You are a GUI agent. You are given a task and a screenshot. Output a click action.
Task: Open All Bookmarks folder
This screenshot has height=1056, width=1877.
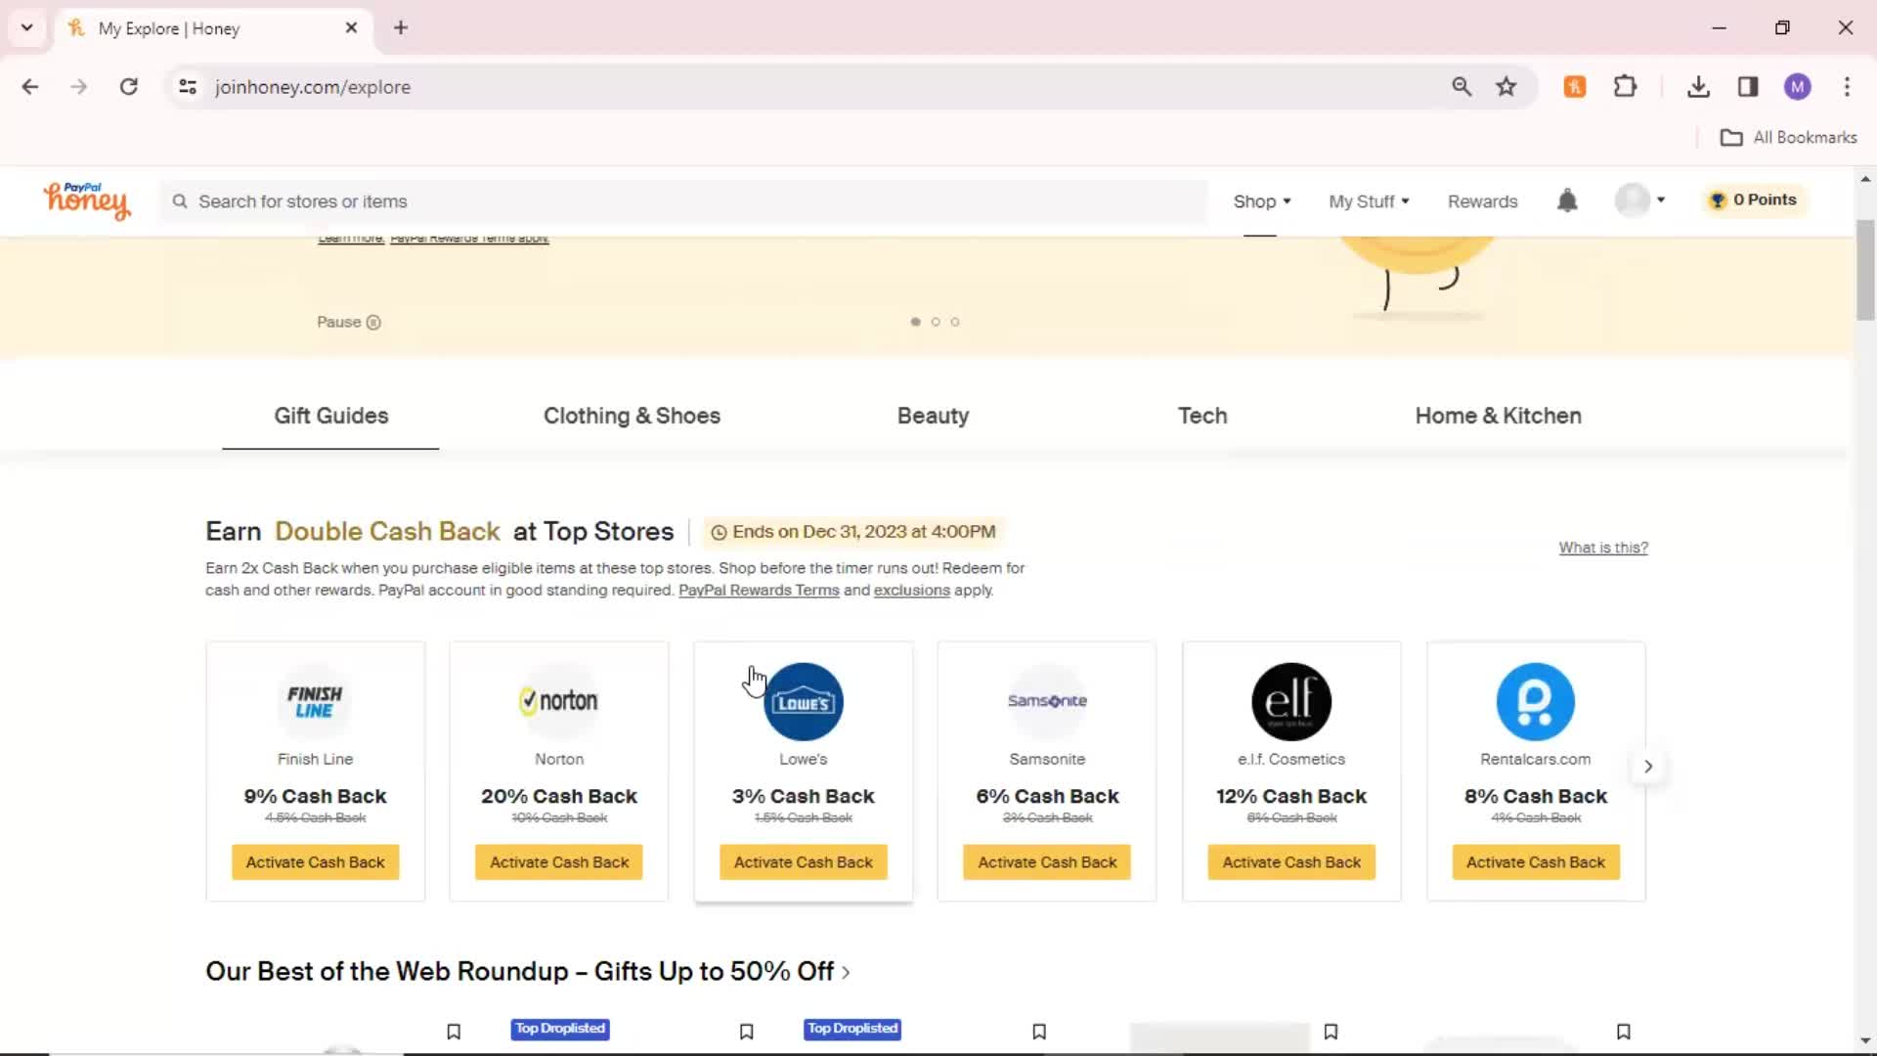tap(1788, 138)
